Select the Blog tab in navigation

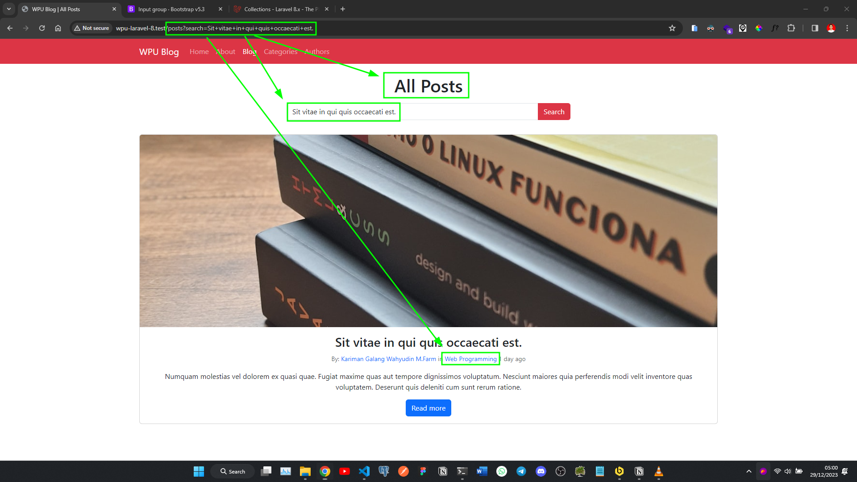click(249, 51)
